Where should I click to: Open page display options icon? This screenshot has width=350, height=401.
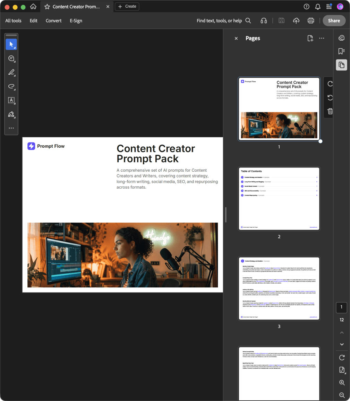coord(342,370)
